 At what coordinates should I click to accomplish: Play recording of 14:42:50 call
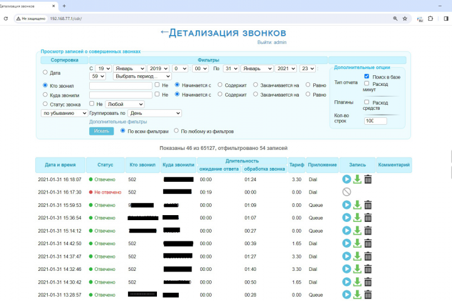coord(347,243)
